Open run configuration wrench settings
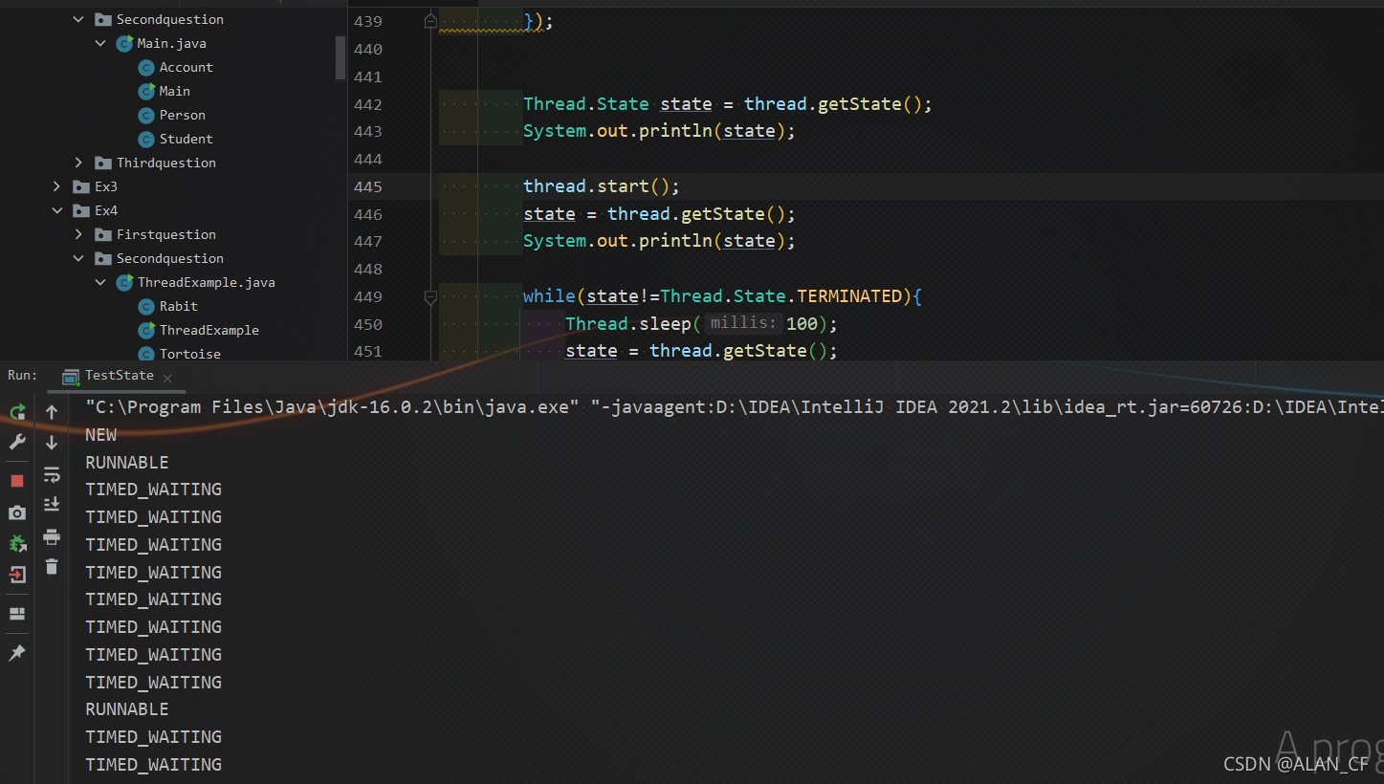The width and height of the screenshot is (1384, 784). point(17,442)
